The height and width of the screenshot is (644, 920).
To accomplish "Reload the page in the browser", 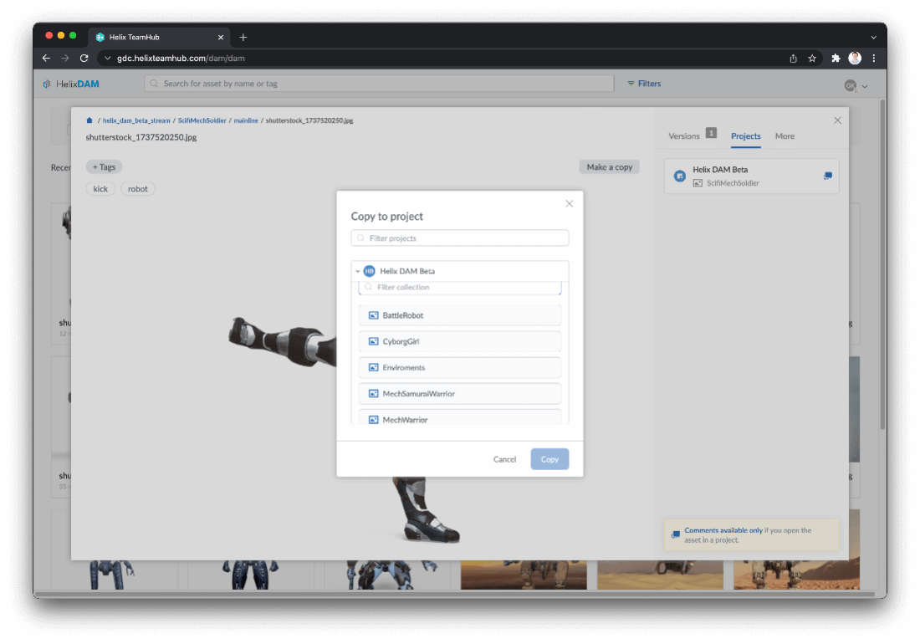I will (x=84, y=58).
